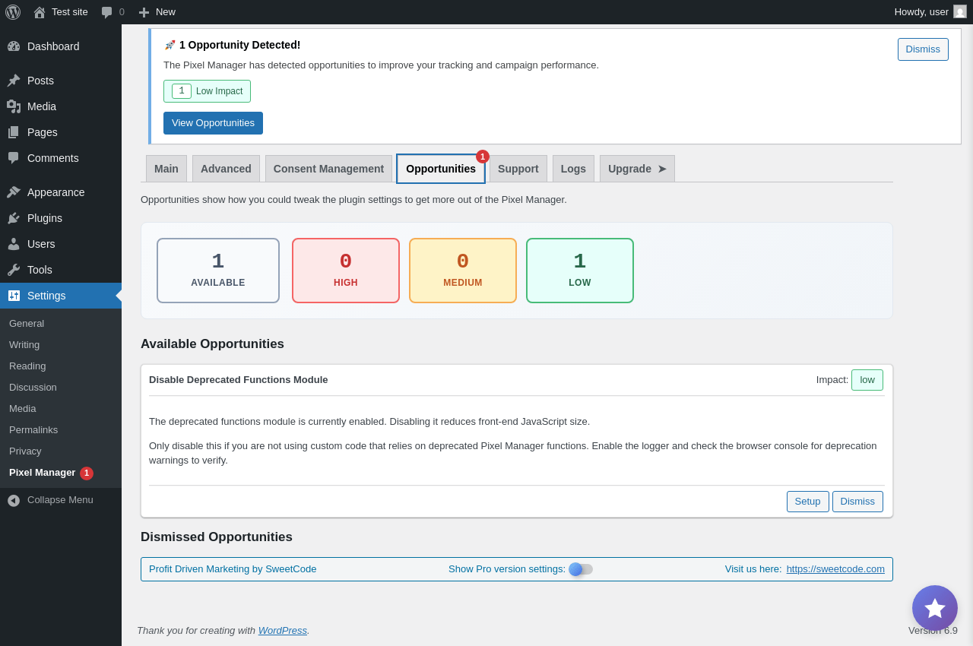This screenshot has height=646, width=973.
Task: Open Permalinks settings submenu
Action: point(33,430)
